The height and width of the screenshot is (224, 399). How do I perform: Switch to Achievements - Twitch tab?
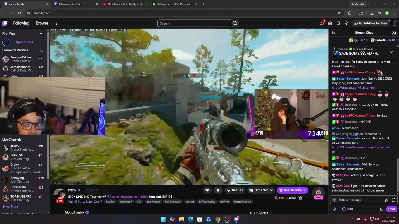[76, 4]
